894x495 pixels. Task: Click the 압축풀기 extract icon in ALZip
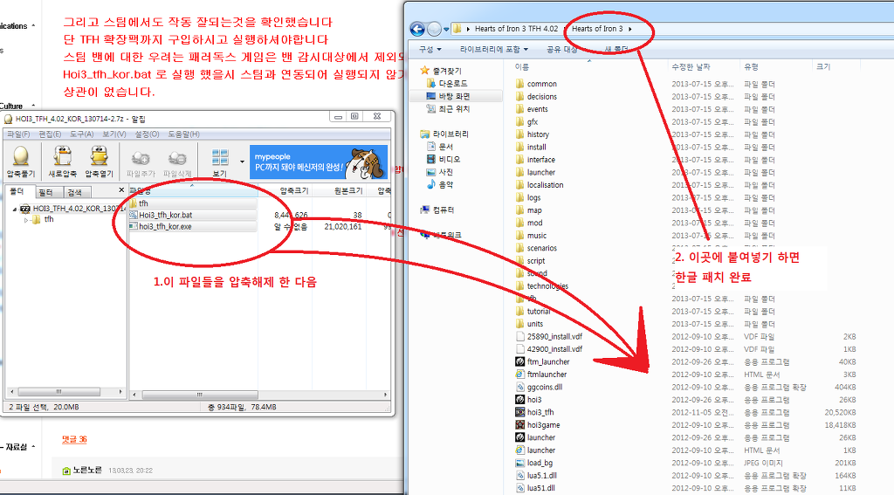(21, 161)
